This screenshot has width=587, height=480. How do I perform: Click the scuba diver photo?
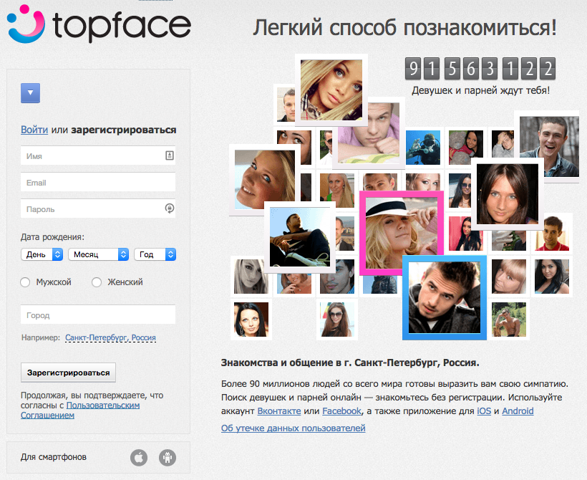pyautogui.click(x=423, y=148)
